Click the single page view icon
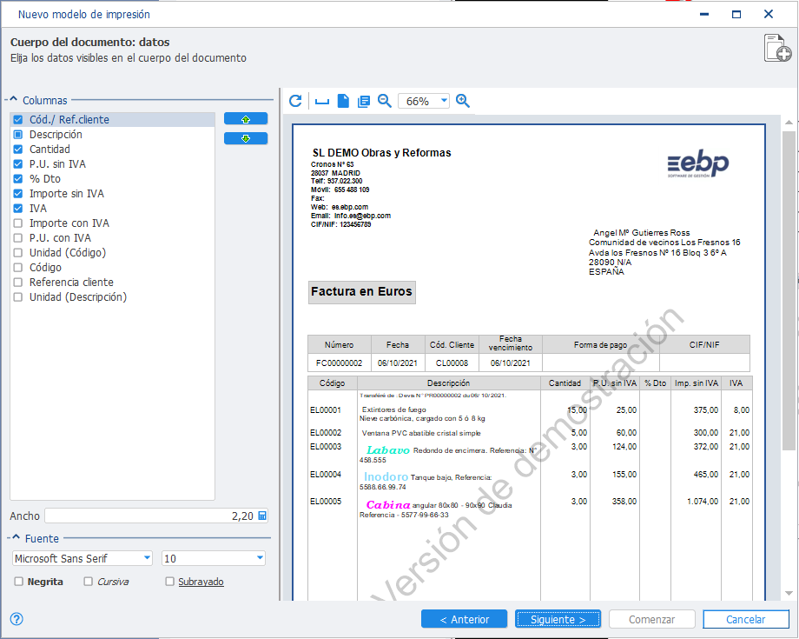The width and height of the screenshot is (799, 639). click(343, 101)
